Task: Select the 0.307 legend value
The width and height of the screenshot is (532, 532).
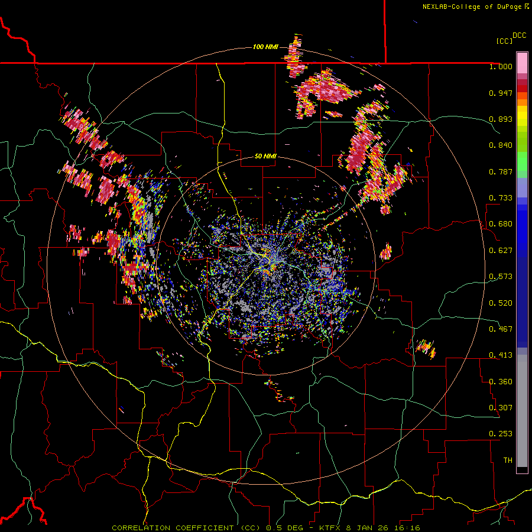Action: point(501,408)
